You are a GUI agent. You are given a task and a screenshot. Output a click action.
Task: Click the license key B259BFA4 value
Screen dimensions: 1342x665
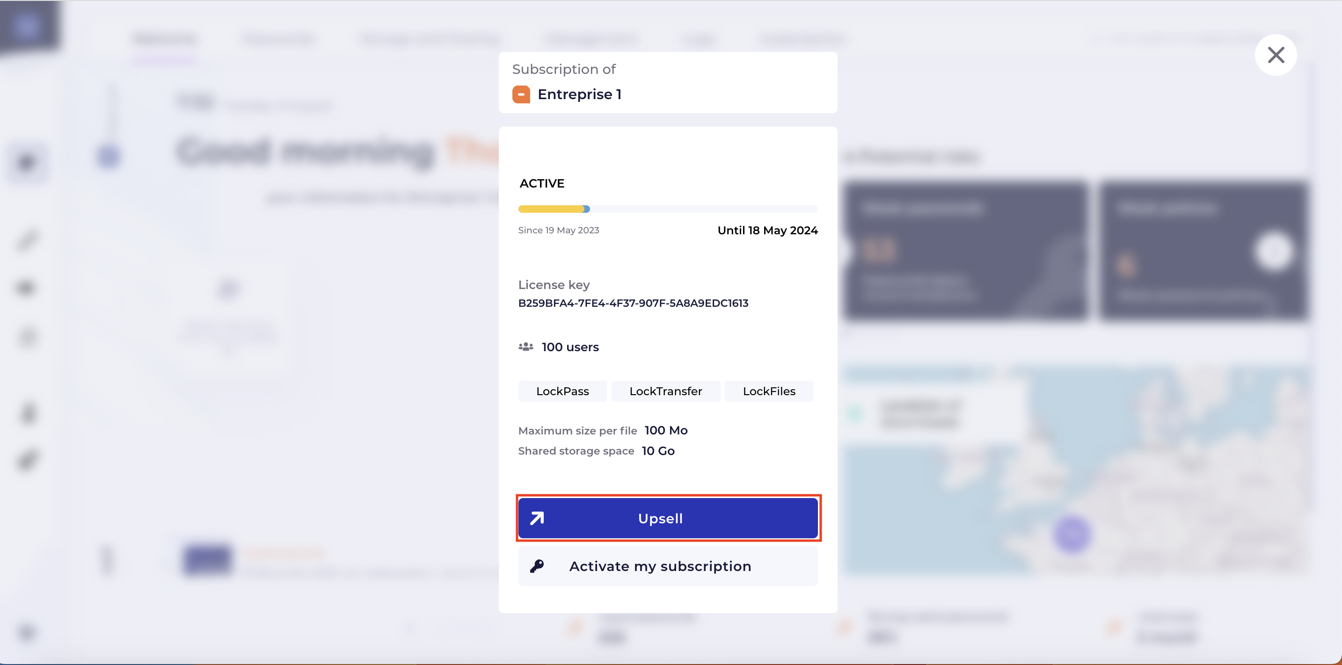[x=633, y=303]
